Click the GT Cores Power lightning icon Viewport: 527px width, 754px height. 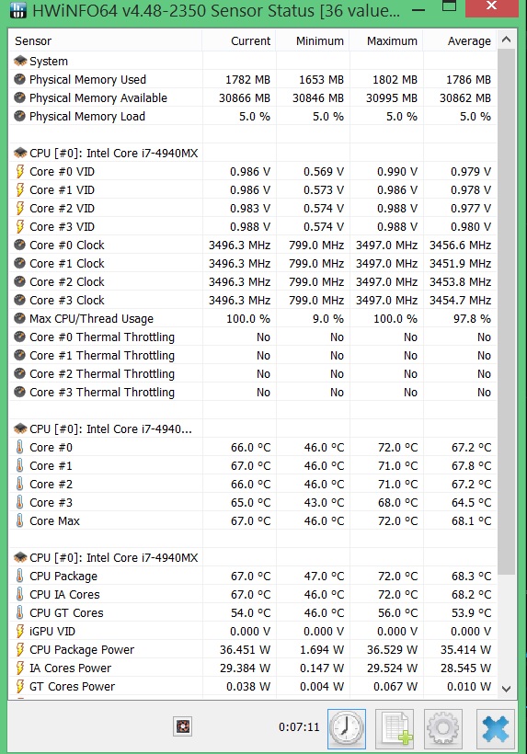19,686
